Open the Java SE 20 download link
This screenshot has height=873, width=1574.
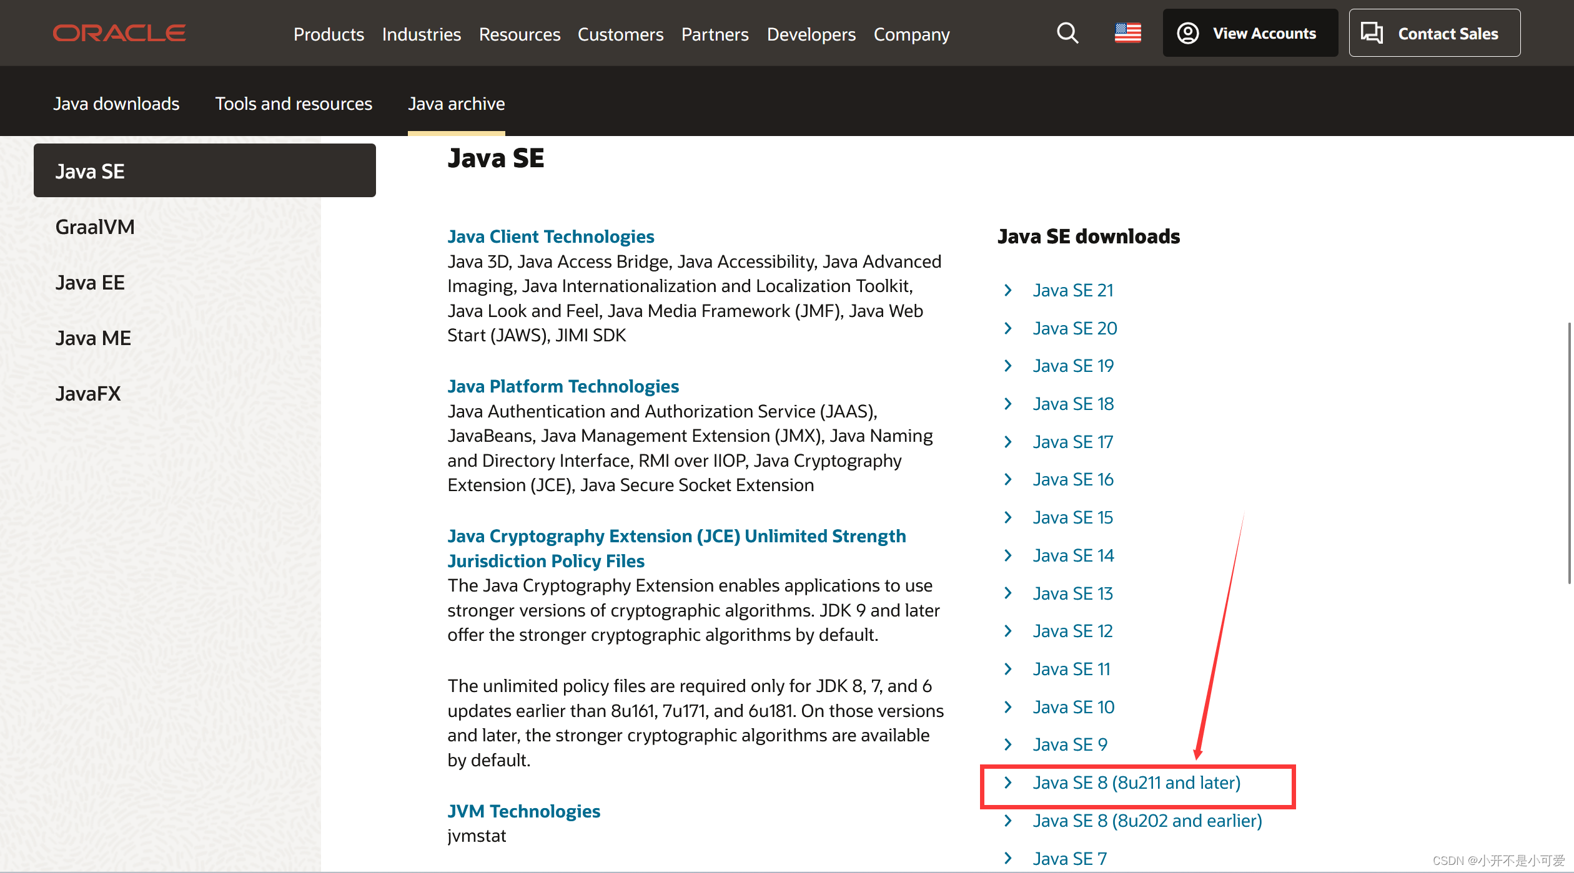click(1074, 328)
